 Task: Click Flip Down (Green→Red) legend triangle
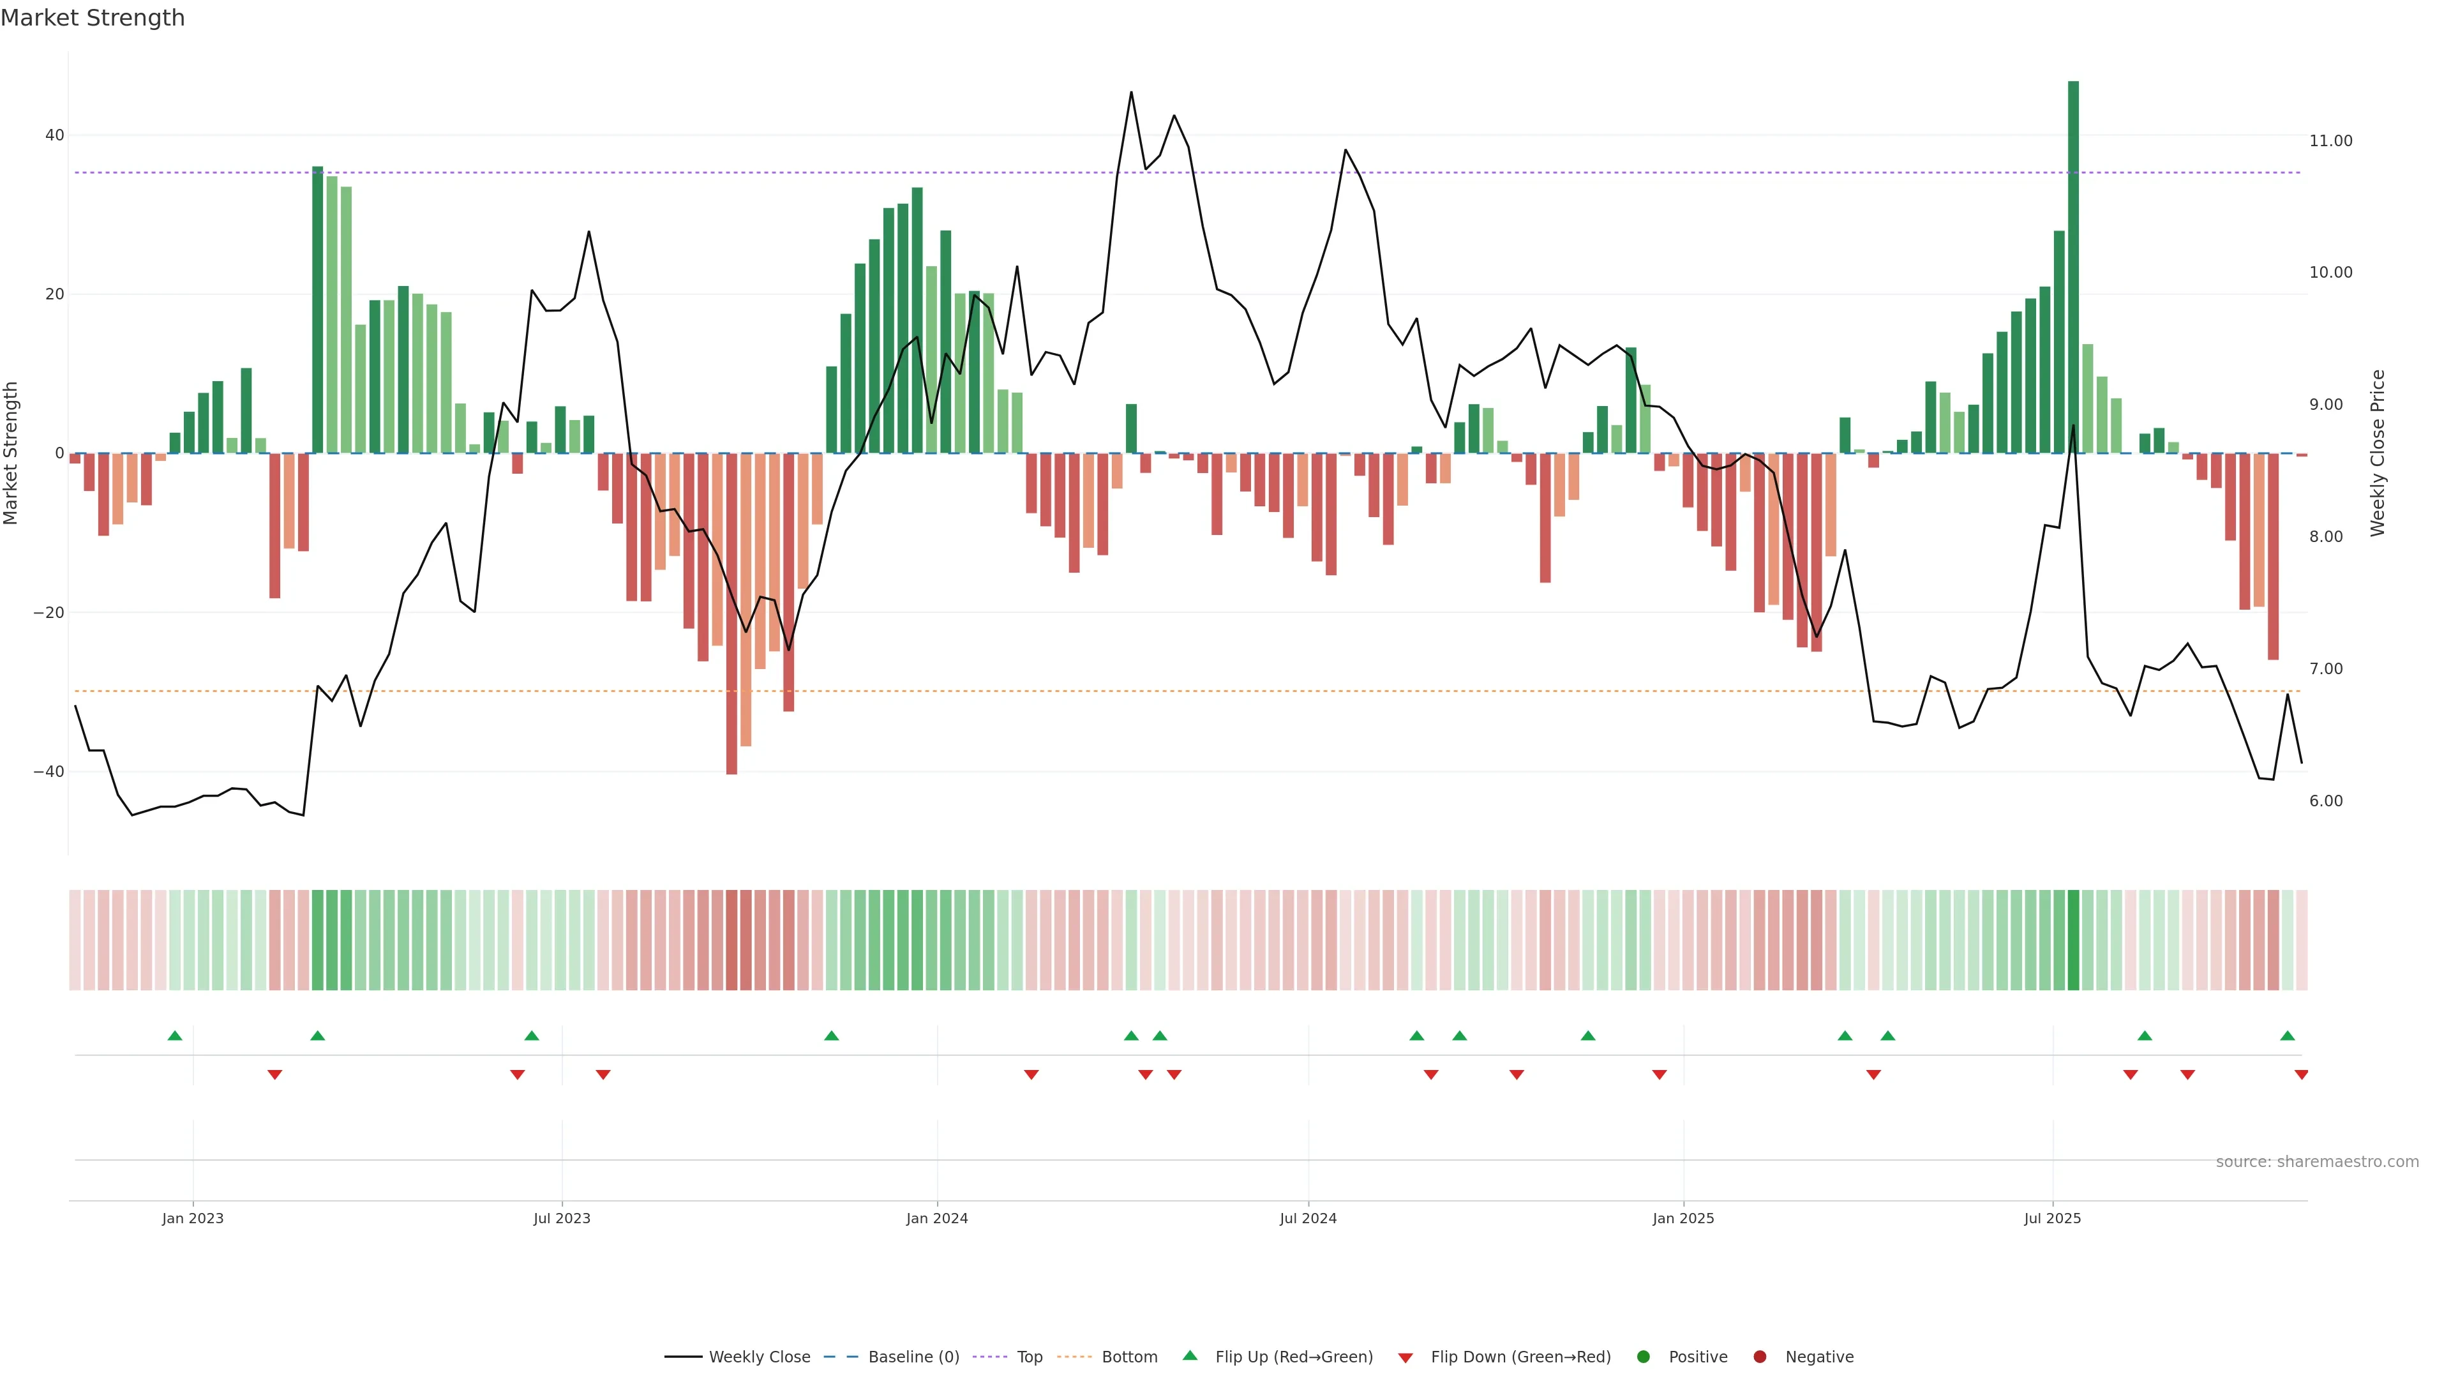click(1405, 1358)
